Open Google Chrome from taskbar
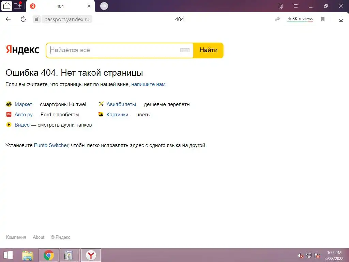The width and height of the screenshot is (349, 262). (x=49, y=255)
